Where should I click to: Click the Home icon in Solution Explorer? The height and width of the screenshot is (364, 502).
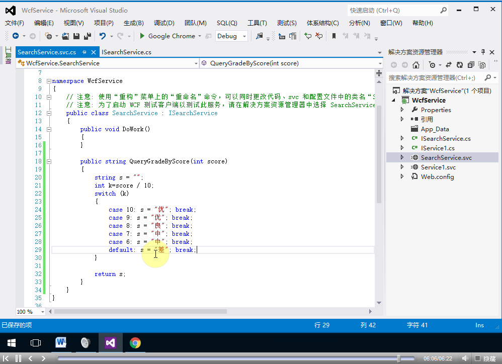[x=415, y=65]
